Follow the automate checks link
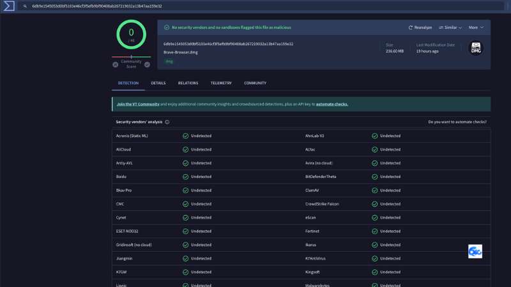 tap(332, 104)
